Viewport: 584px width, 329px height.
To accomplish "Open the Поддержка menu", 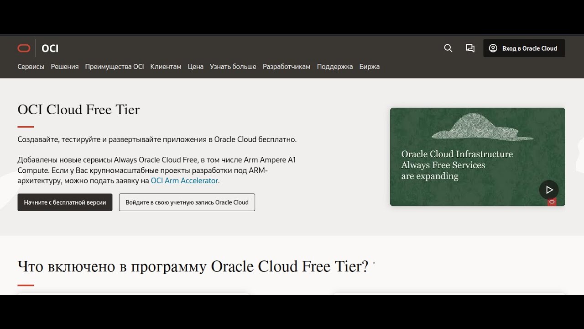I will point(335,67).
